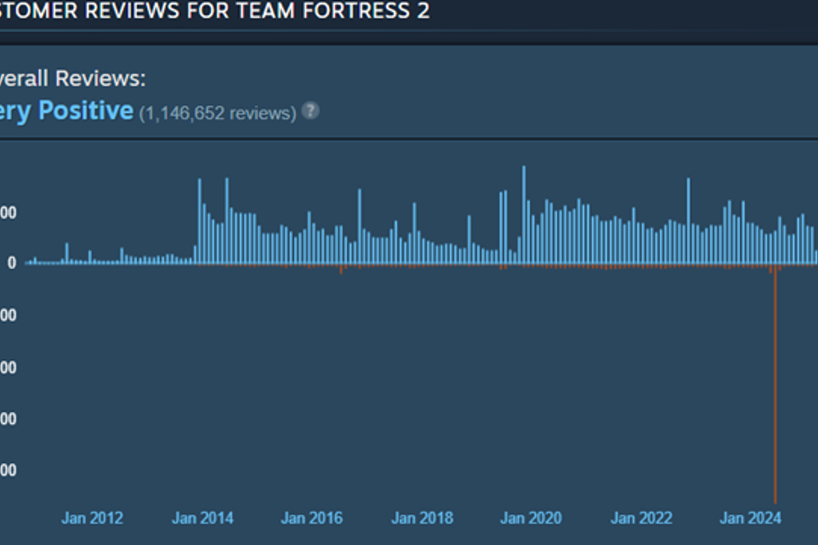818x545 pixels.
Task: Click the small positive spike bar before Jan 2012
Action: pyautogui.click(x=67, y=253)
